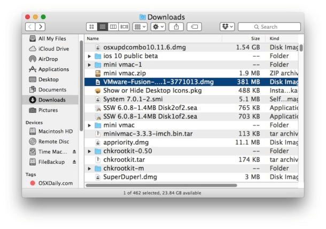Switch to Cover Flow view
Screen dimensions: 326x229
click(124, 27)
